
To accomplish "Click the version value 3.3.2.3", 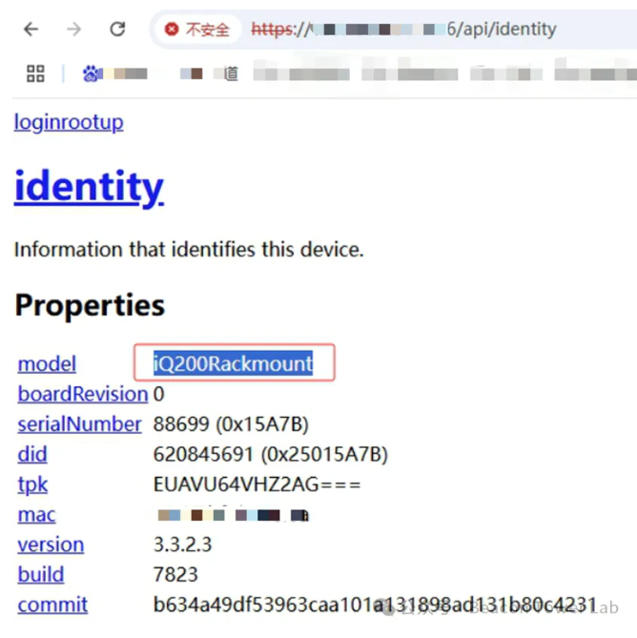I will click(x=182, y=545).
